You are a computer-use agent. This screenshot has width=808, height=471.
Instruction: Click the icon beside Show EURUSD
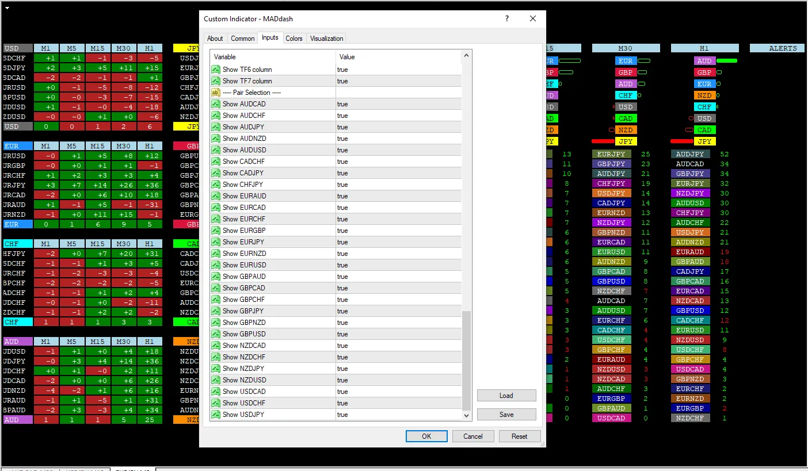(x=216, y=265)
